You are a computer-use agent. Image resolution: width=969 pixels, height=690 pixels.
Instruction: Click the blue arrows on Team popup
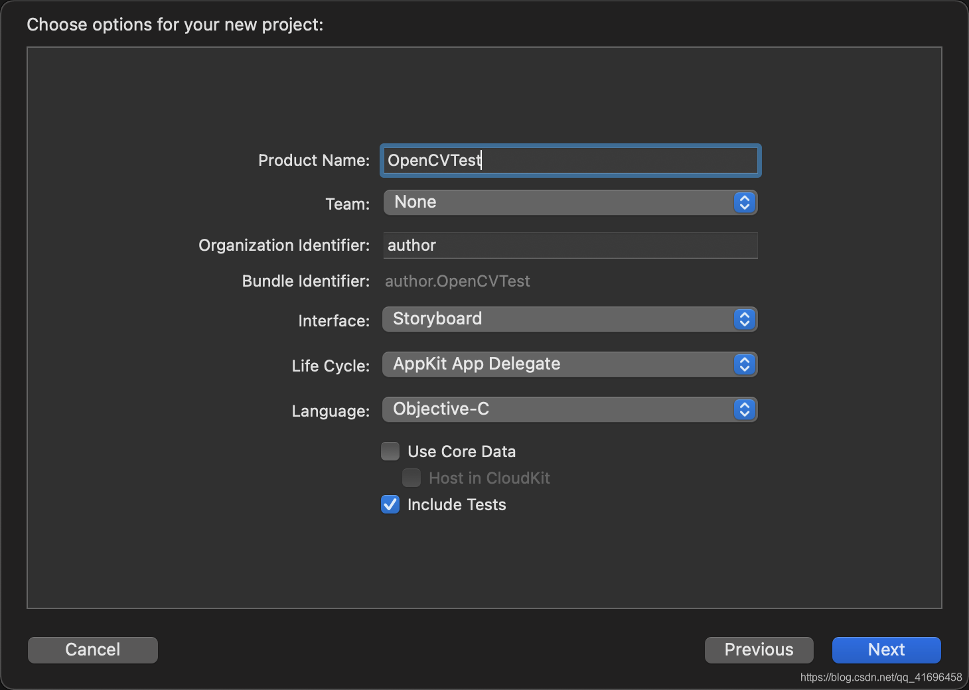pyautogui.click(x=744, y=202)
